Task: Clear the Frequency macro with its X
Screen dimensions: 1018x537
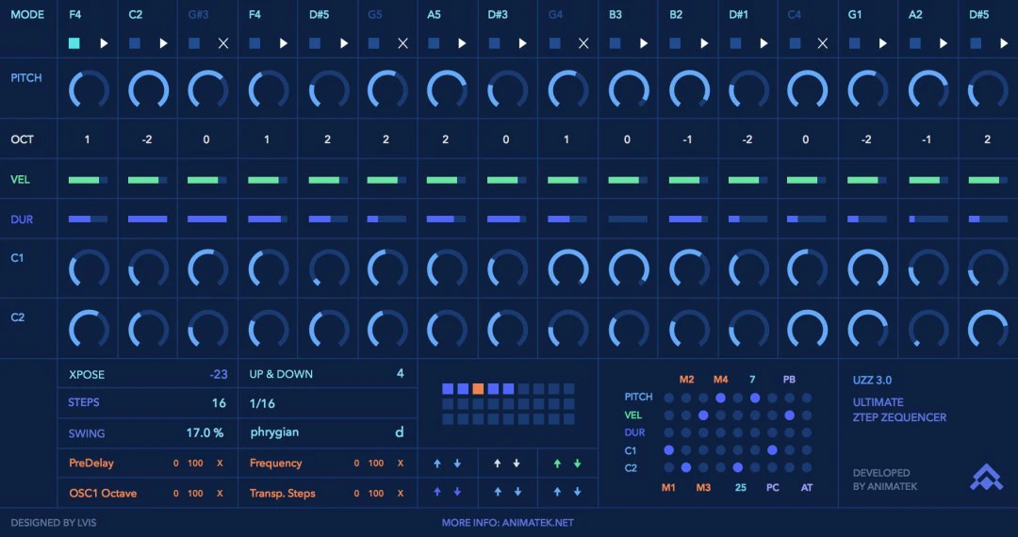Action: point(401,464)
